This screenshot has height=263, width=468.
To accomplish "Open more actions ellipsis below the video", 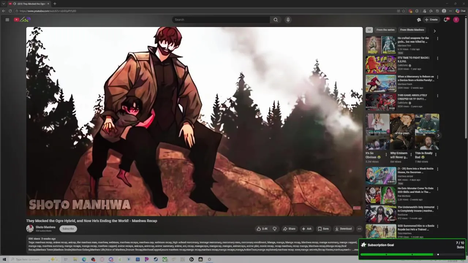I will click(x=359, y=229).
